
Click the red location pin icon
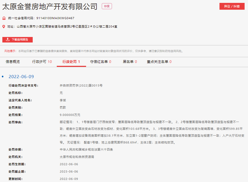(x=4, y=26)
